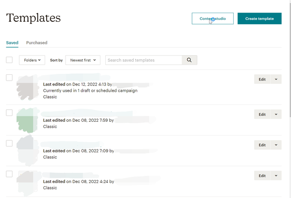The image size is (291, 198).
Task: Edit the Dec 12, 2022 template
Action: point(262,79)
